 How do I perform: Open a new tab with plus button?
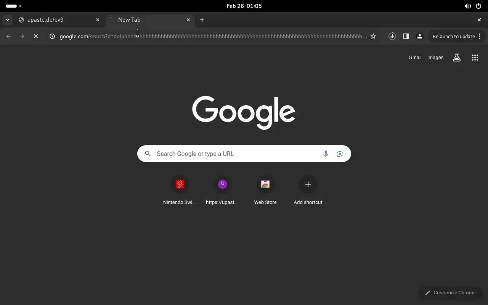[202, 20]
